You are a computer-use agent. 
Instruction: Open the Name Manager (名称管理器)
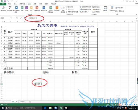pos(63,10)
